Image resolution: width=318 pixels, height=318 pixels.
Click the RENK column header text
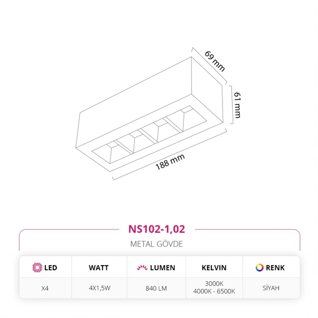[276, 268]
